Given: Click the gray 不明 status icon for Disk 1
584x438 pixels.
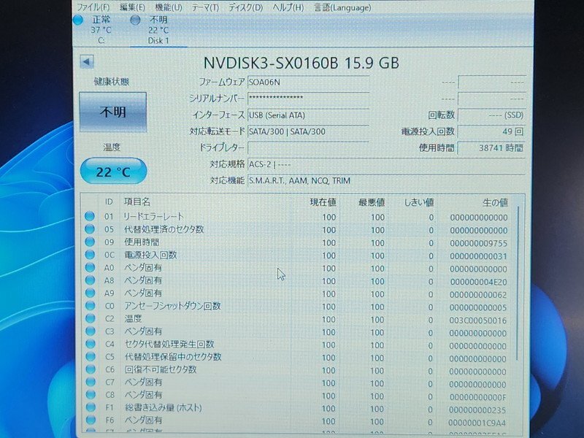Looking at the screenshot, I should click(x=136, y=20).
